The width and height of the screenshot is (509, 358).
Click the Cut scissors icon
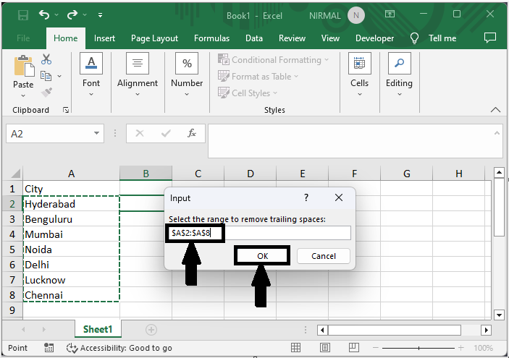click(46, 59)
